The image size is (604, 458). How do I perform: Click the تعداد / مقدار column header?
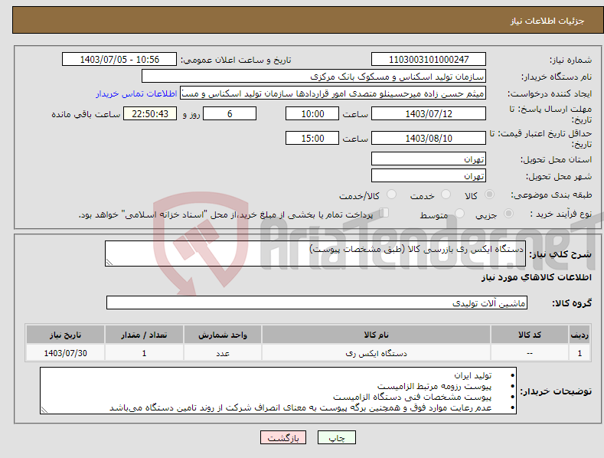point(144,335)
